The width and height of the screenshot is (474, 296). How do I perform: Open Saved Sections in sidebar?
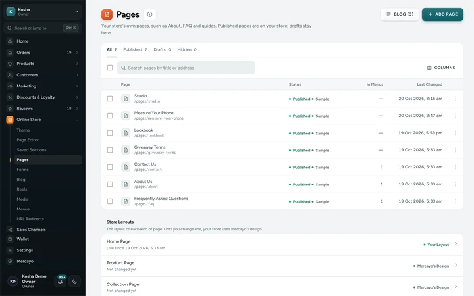click(x=32, y=150)
